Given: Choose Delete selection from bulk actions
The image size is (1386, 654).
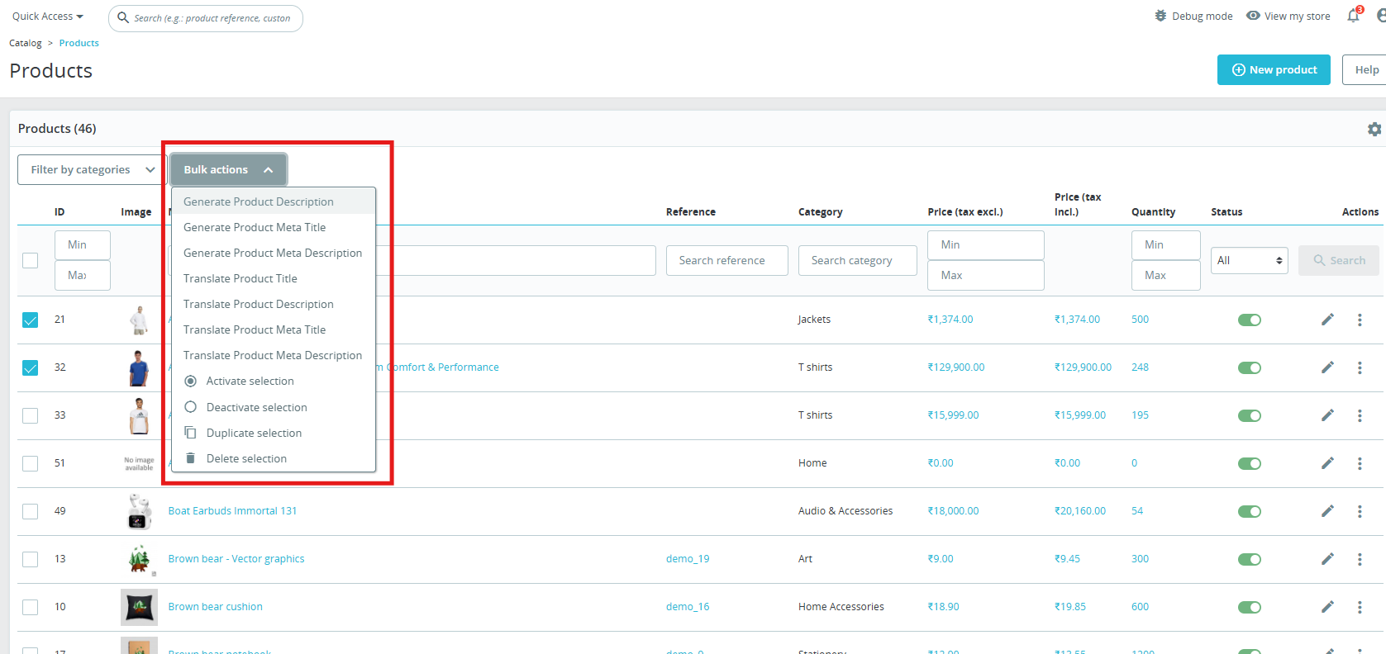Looking at the screenshot, I should (x=274, y=458).
